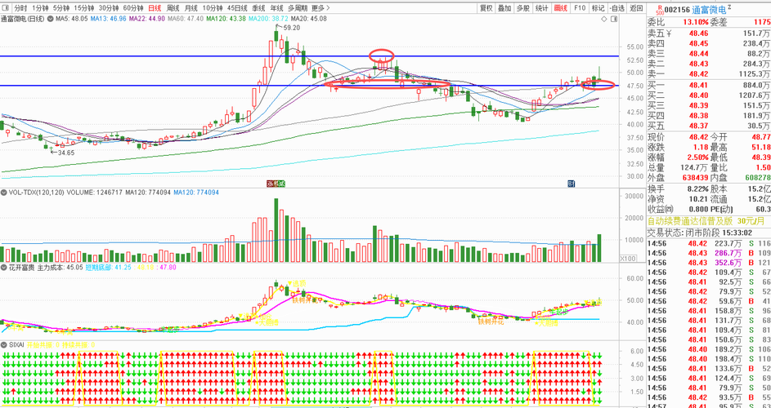This screenshot has width=771, height=408.
Task: Click the MA60: 47.40 legend value
Action: [x=186, y=19]
